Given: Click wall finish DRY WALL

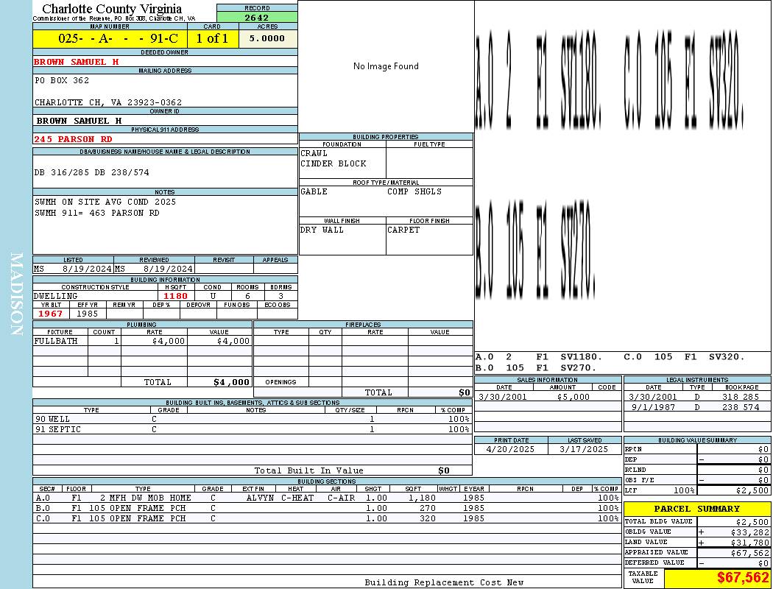Looking at the screenshot, I should click(x=322, y=230).
